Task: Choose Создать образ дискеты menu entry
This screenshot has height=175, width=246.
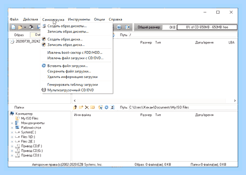Action: click(x=77, y=26)
